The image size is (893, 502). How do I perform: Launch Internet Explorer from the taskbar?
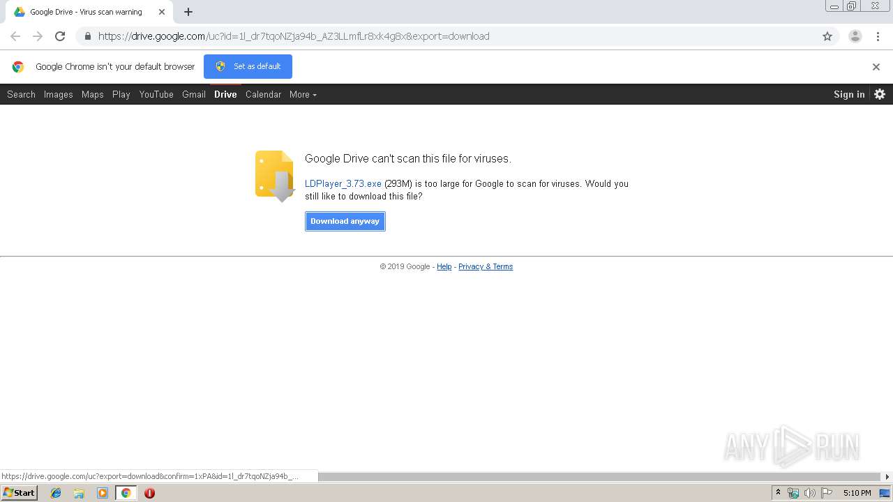pos(56,493)
